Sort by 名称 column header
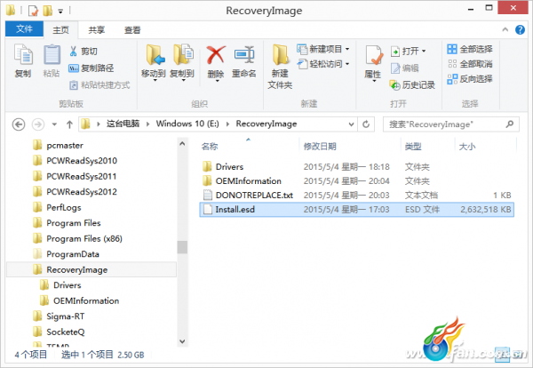This screenshot has width=533, height=368. [210, 147]
